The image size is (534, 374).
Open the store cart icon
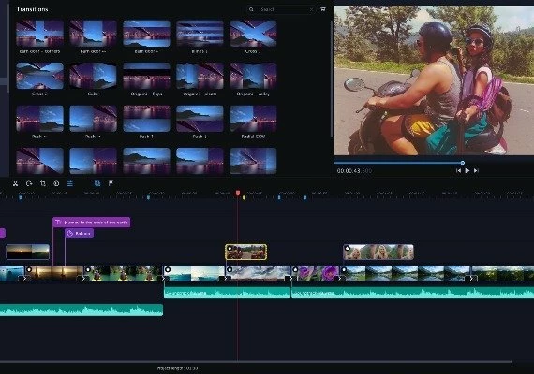coord(323,9)
